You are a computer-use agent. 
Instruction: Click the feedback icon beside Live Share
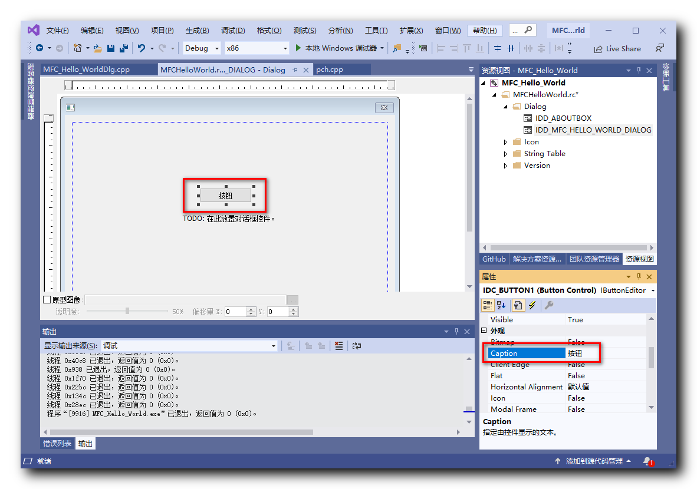coord(660,48)
